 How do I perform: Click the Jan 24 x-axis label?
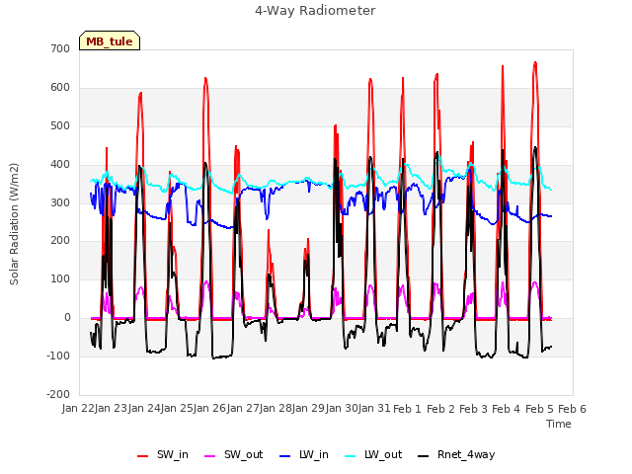click(x=144, y=409)
